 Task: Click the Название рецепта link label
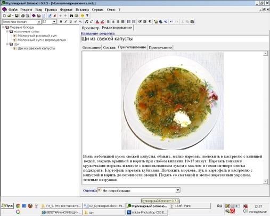97,34
